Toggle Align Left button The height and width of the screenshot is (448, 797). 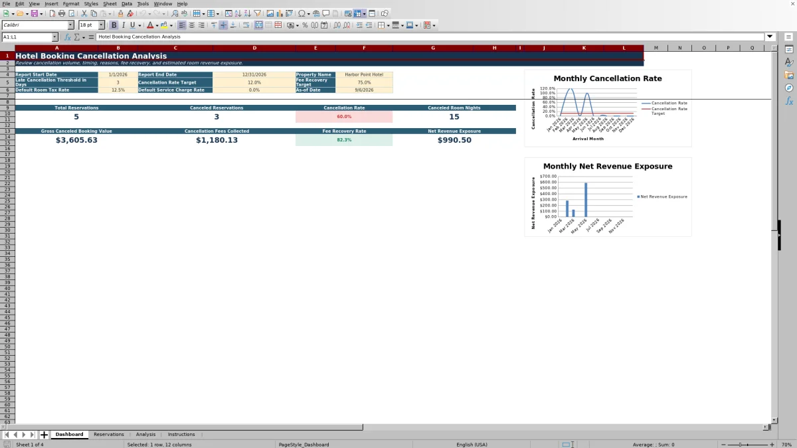click(182, 25)
